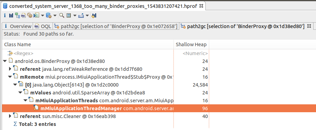
Task: Expand referent java.lang.ref.WeakReference node
Action: (x=10, y=69)
